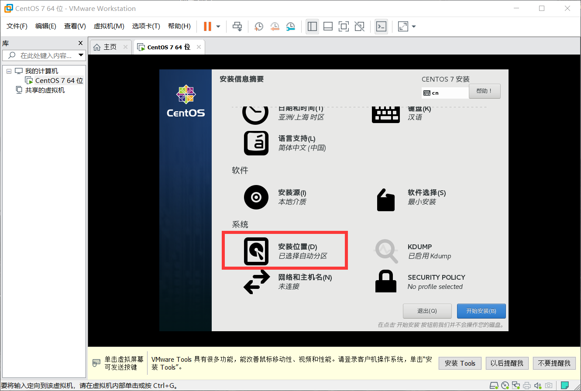
Task: Open the 编辑(E) menu
Action: (46, 26)
